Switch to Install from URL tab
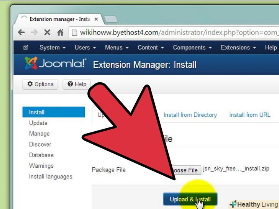 click(x=249, y=115)
